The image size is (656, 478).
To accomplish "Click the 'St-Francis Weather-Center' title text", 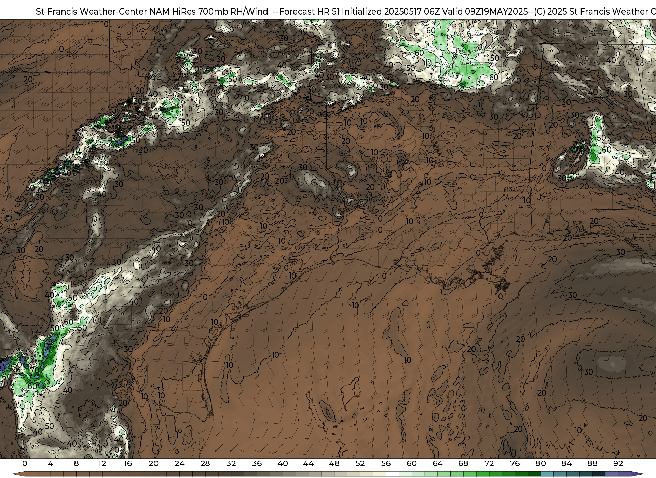I will tap(92, 12).
